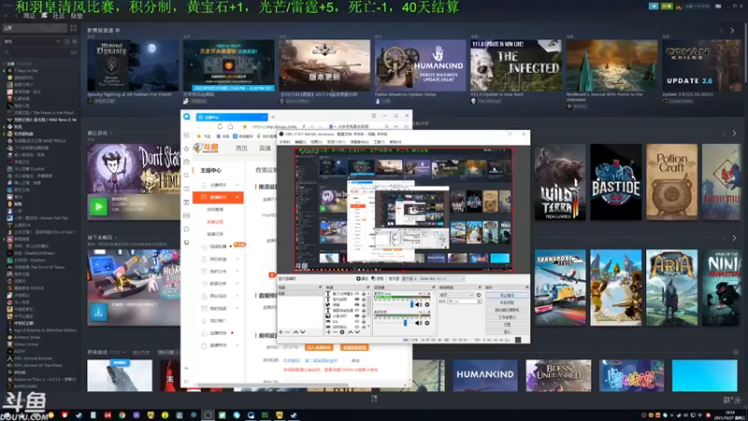Toggle visibility of the topmost text source in OBS
The width and height of the screenshot is (748, 421).
(357, 293)
